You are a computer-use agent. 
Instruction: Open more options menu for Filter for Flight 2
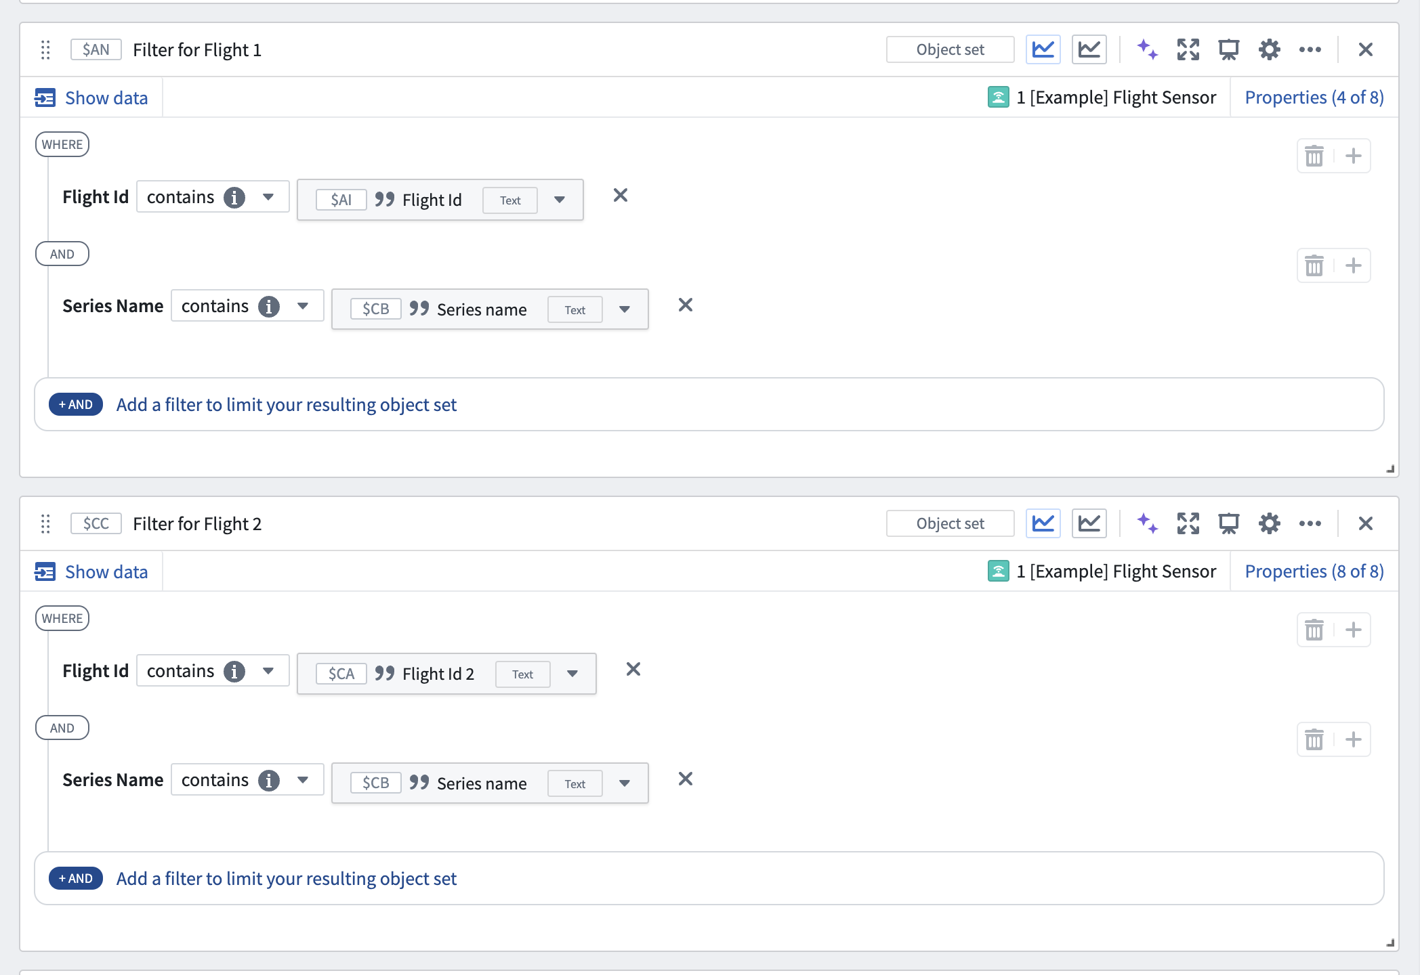(1310, 523)
